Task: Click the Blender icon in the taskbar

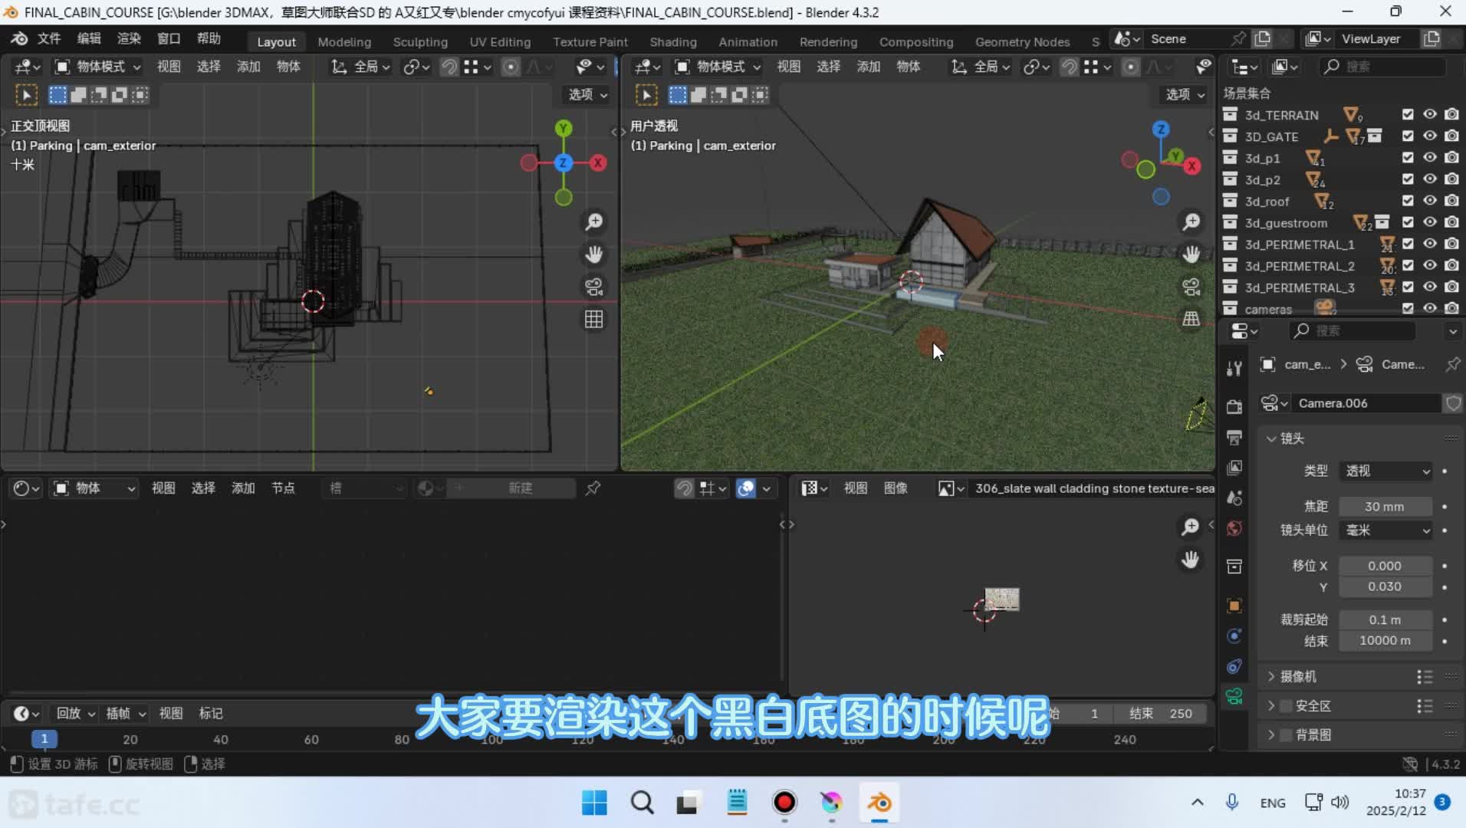Action: coord(879,803)
